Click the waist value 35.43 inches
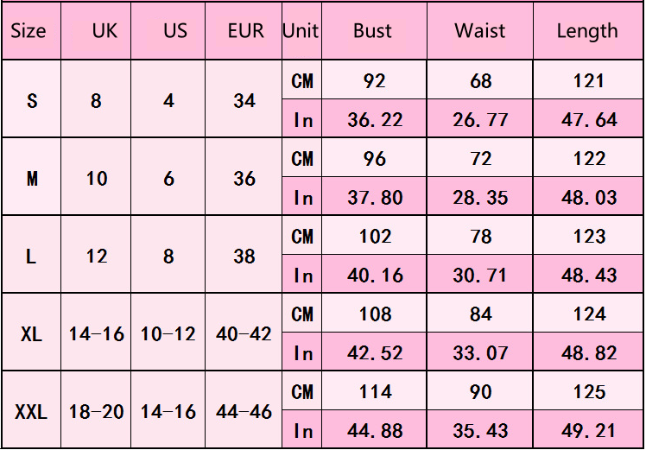646x450 pixels. 480,431
